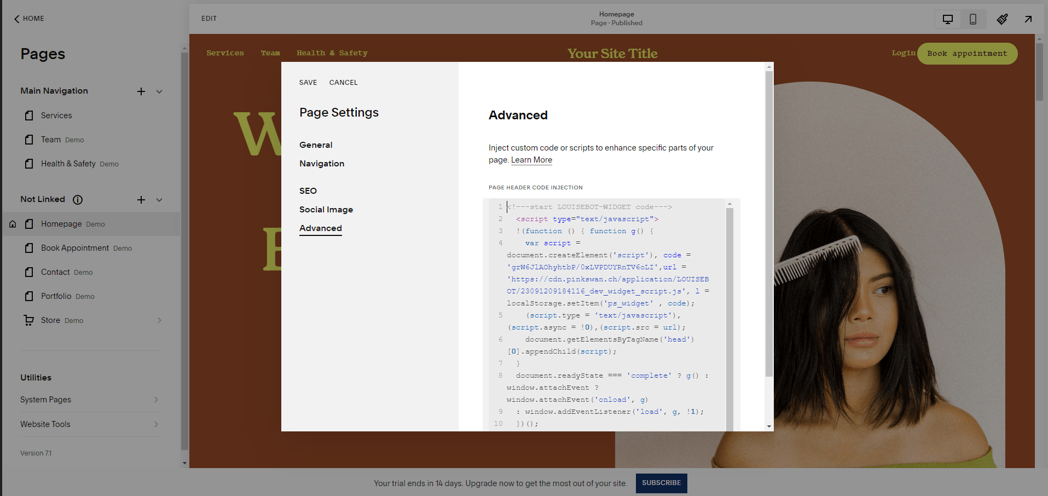Click EDIT in the top bar
The image size is (1048, 496).
click(x=209, y=19)
